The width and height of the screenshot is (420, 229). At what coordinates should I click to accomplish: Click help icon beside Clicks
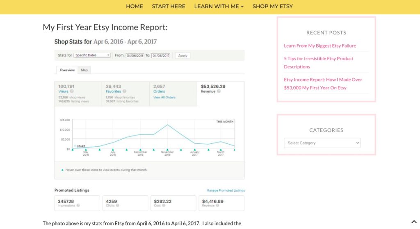tap(117, 206)
